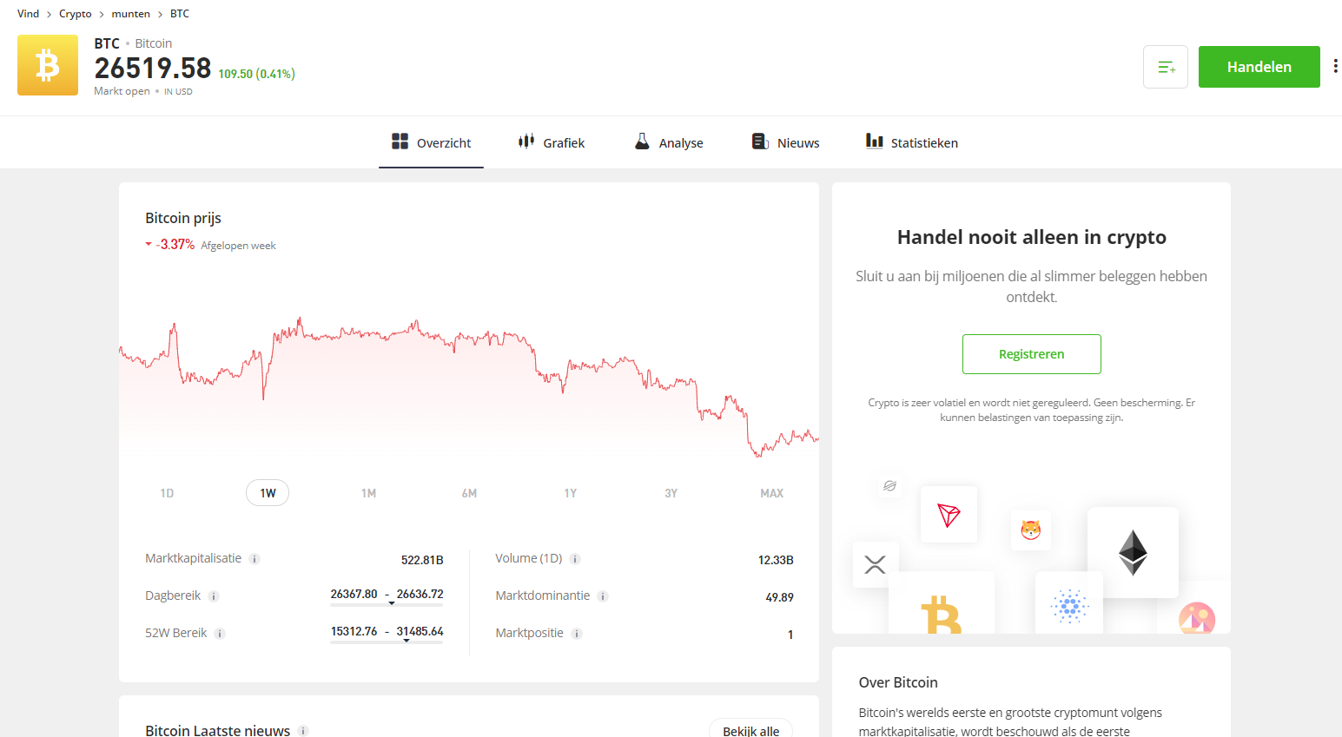This screenshot has height=737, width=1342.
Task: Open the three-dot more options menu
Action: [1335, 67]
